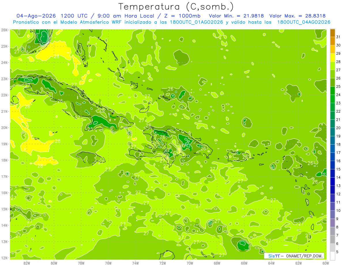Click the dark blue colorbar segment between 12 and 13

[332, 190]
